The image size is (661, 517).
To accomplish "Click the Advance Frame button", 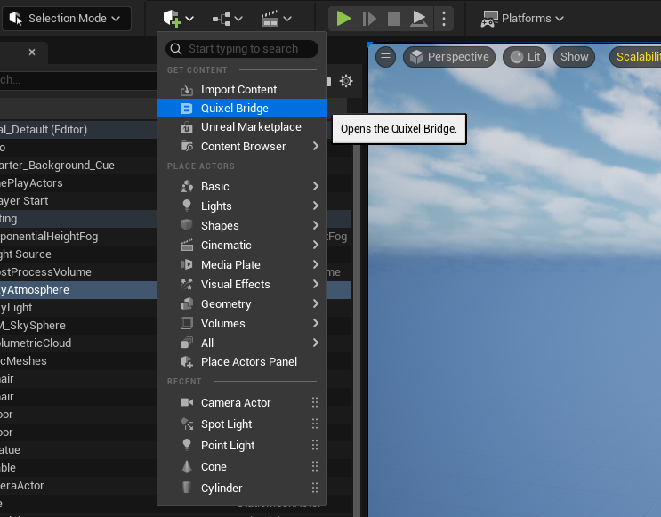I will (x=369, y=19).
